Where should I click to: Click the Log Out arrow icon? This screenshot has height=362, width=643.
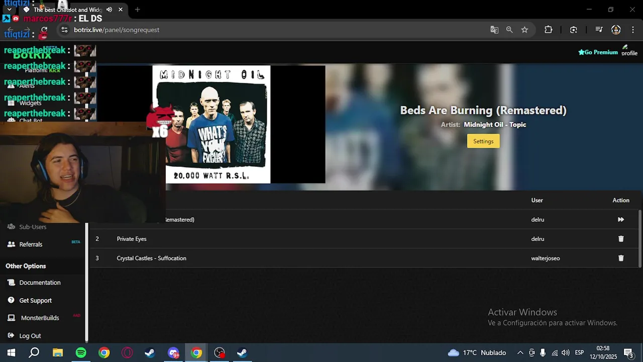pos(11,335)
